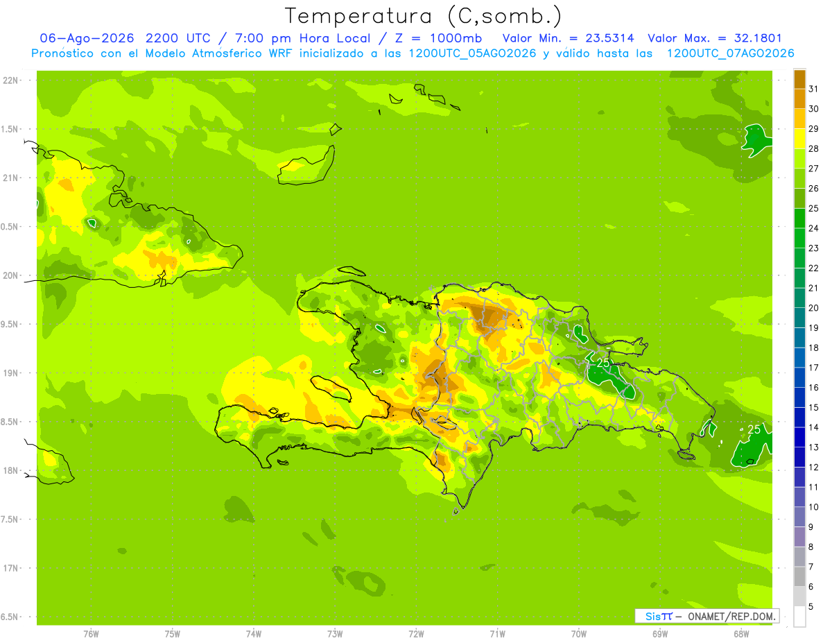Screen dimensions: 832x643
Task: Click the '6.5N' latitude label
Action: [9, 617]
